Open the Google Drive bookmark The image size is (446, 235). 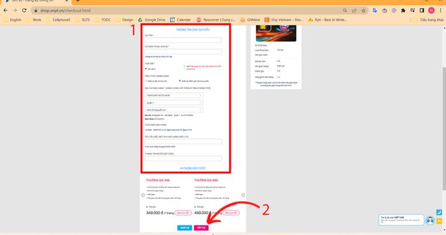point(152,20)
